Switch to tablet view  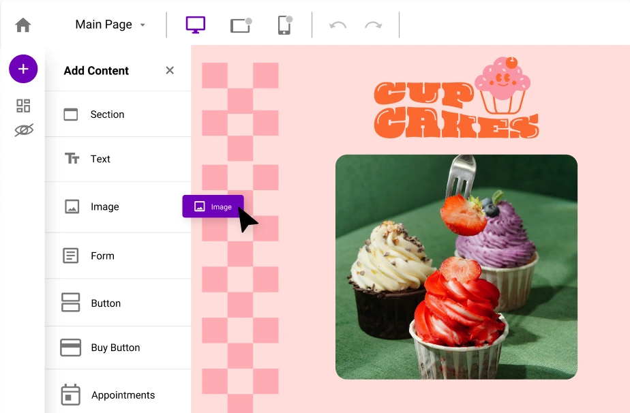click(x=241, y=25)
